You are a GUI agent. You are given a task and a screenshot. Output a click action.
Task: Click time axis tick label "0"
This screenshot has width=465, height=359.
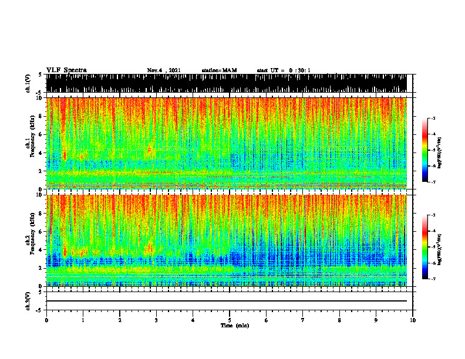coord(46,320)
